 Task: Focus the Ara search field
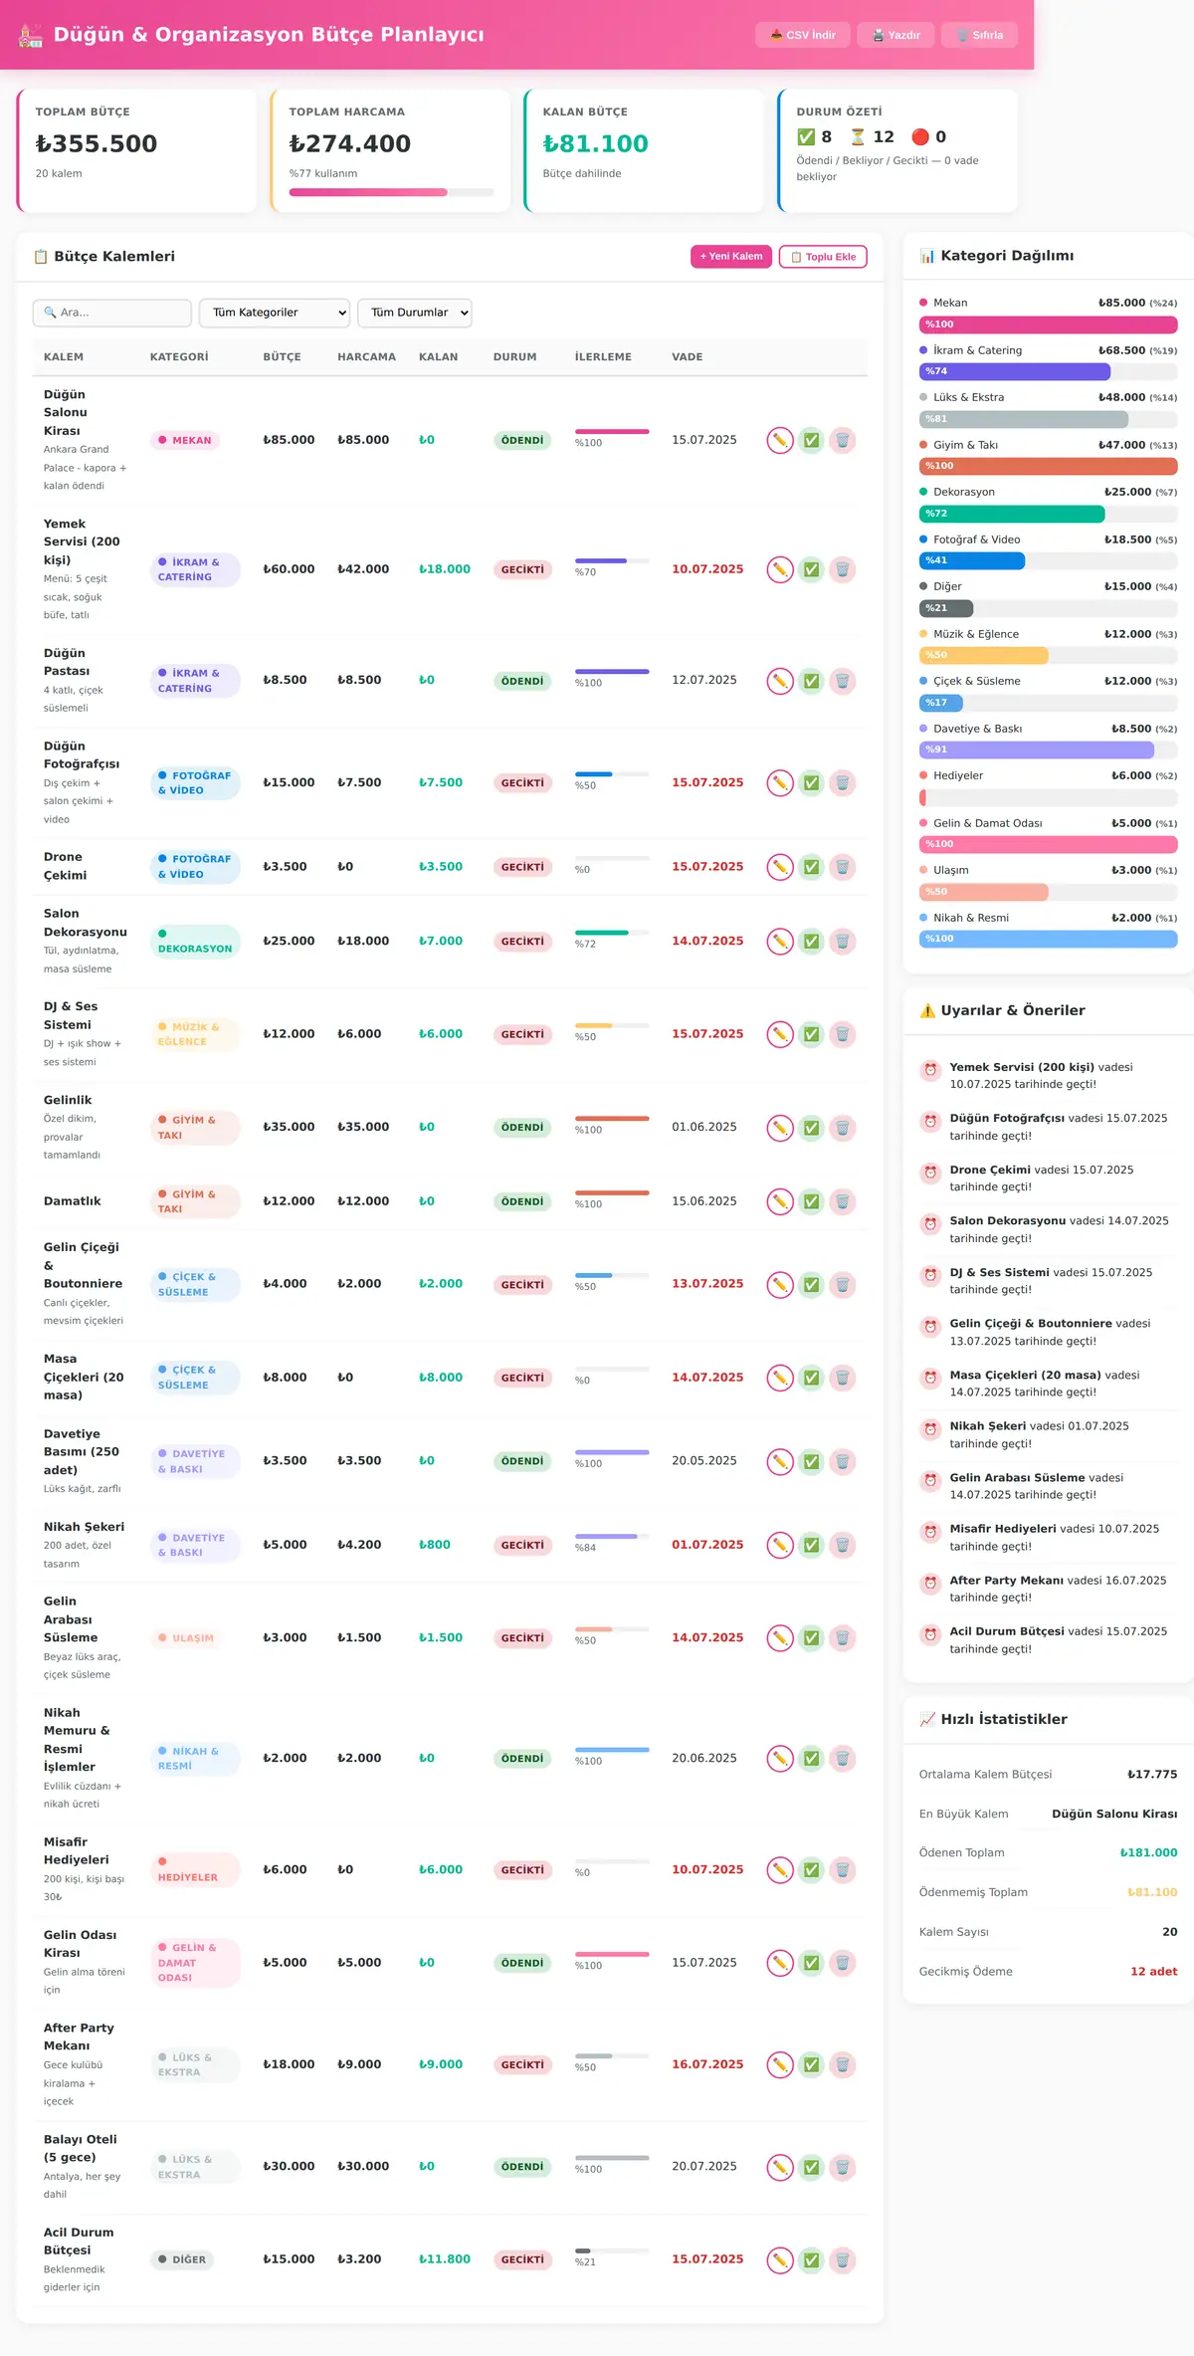click(x=112, y=313)
